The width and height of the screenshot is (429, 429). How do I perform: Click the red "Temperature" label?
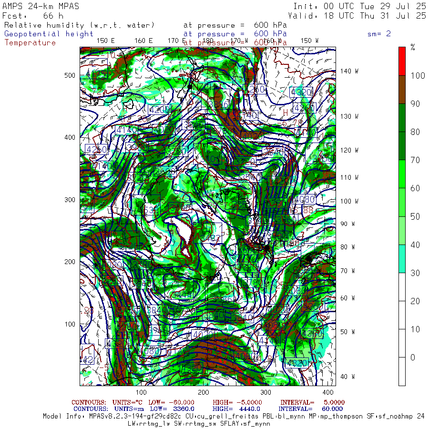pyautogui.click(x=30, y=43)
